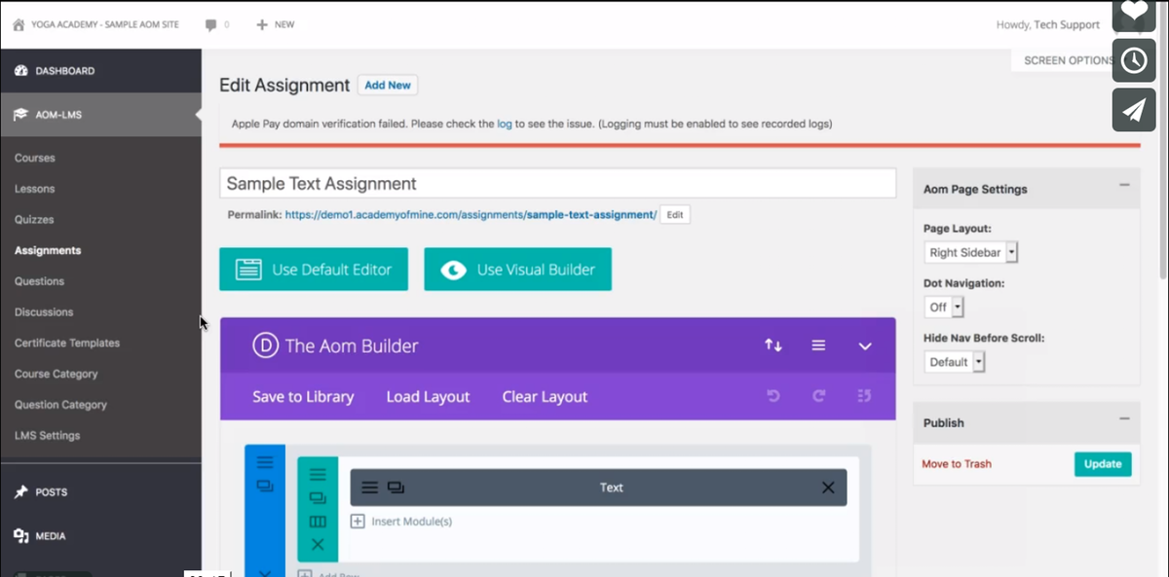Delete the Text module with X icon
The width and height of the screenshot is (1169, 577).
[x=828, y=487]
